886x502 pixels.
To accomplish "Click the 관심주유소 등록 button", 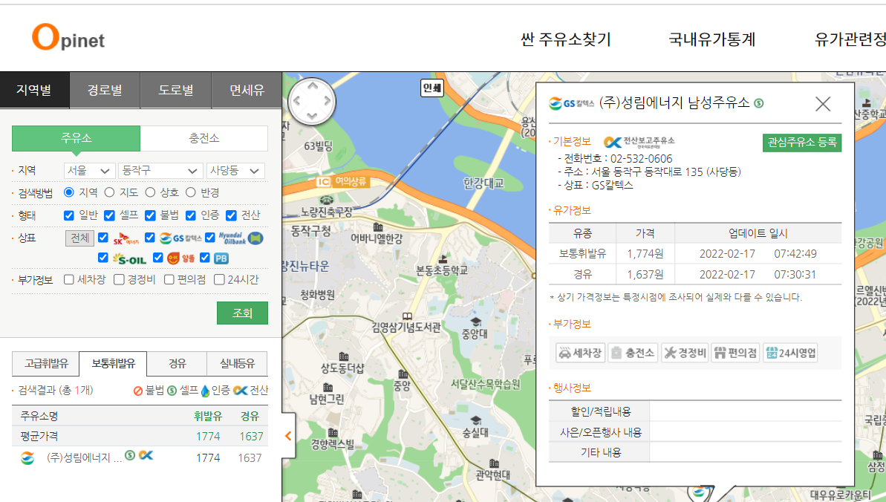I will (802, 143).
